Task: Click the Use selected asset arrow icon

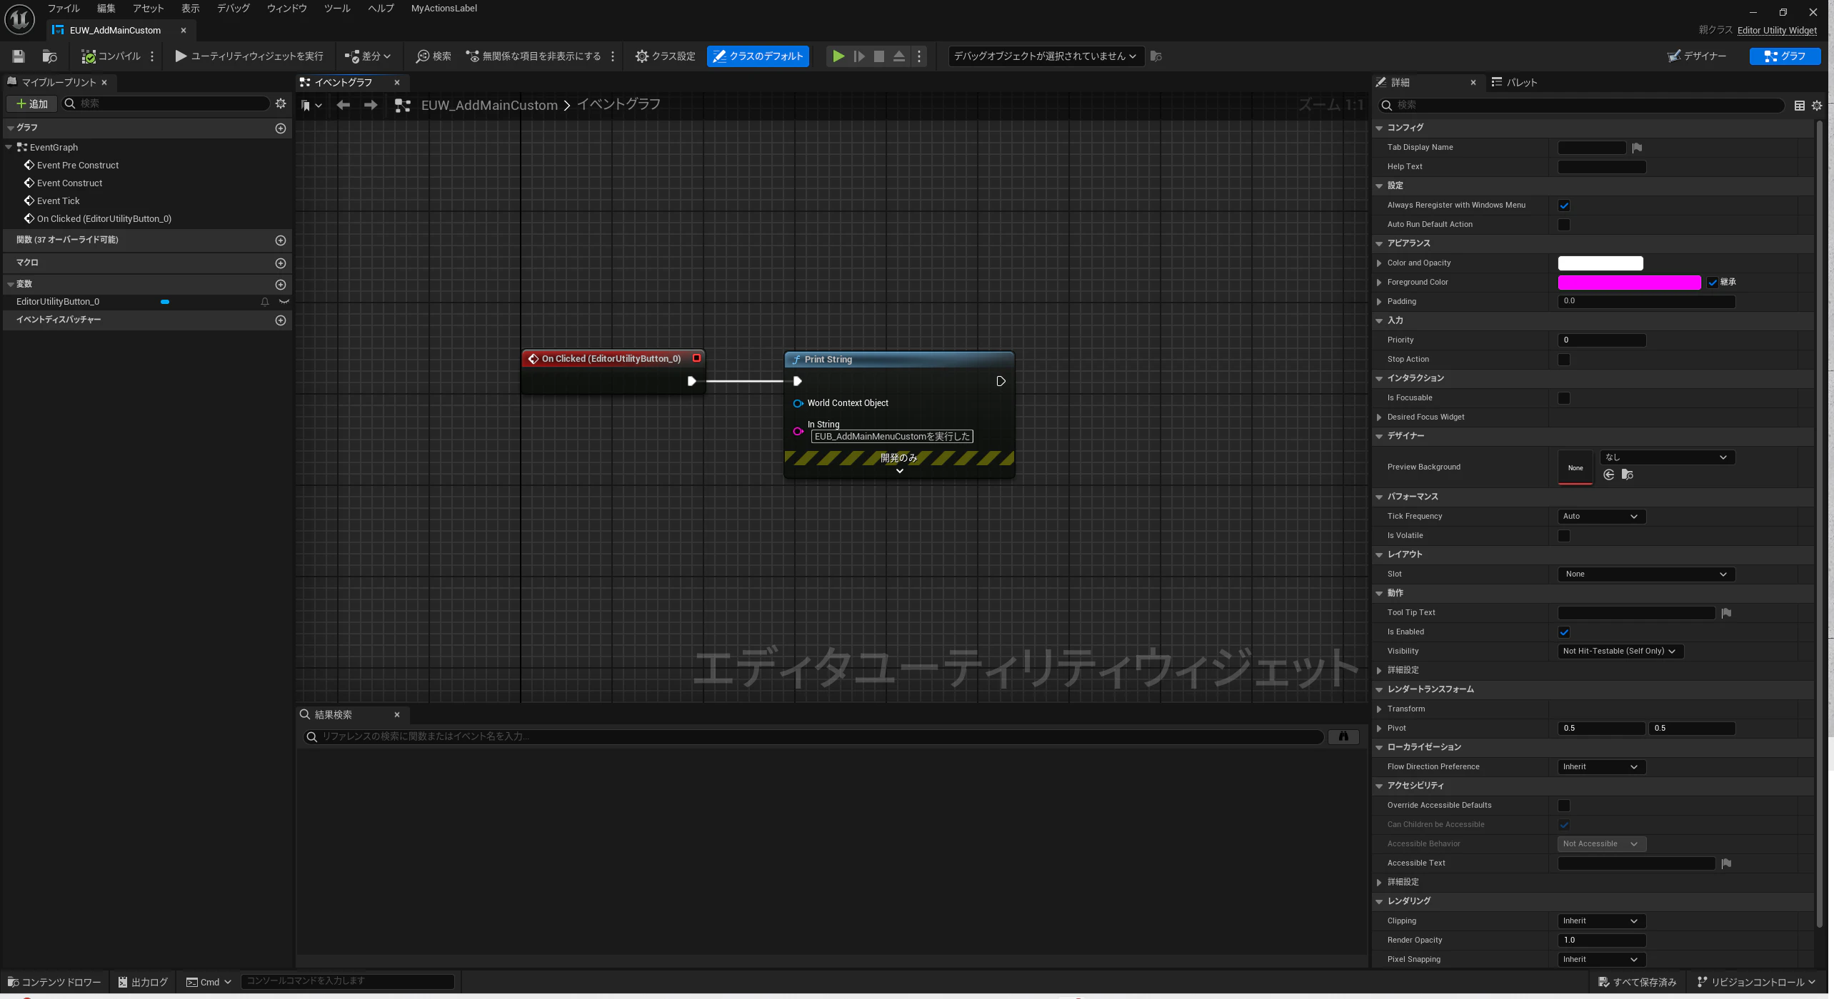Action: pos(1609,475)
